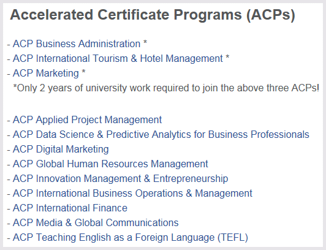Select ACP Digital Marketing link
This screenshot has width=326, height=250.
pos(61,150)
